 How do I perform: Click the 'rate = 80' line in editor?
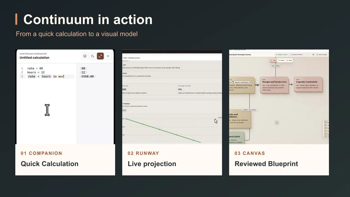35,68
